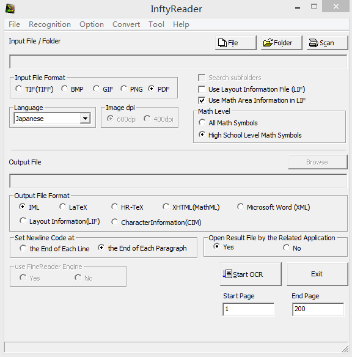Open the Tool menu
352x357 pixels.
click(x=156, y=24)
